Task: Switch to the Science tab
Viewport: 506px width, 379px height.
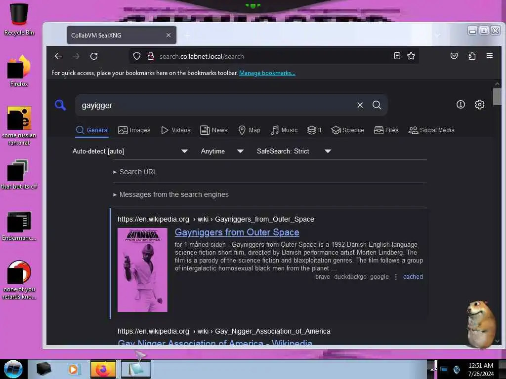Action: point(347,130)
